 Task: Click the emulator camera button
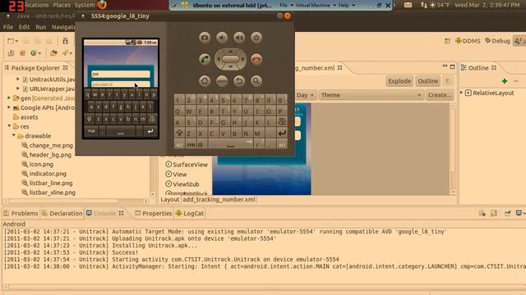[205, 38]
